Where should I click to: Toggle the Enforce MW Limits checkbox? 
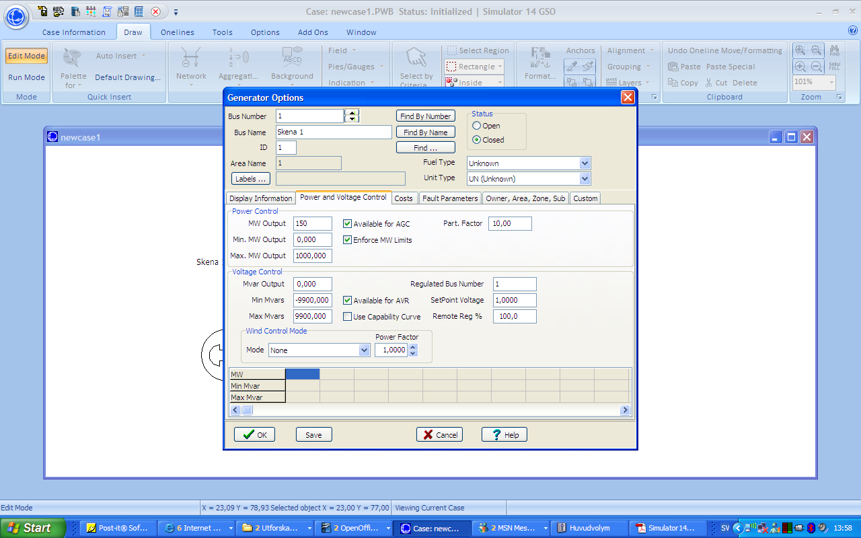[348, 239]
